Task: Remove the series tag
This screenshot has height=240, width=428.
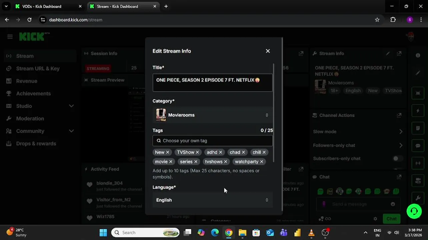Action: coord(196,162)
